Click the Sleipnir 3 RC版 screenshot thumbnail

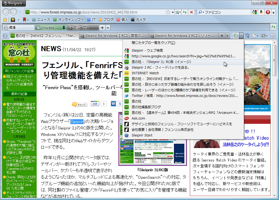(x=153, y=152)
